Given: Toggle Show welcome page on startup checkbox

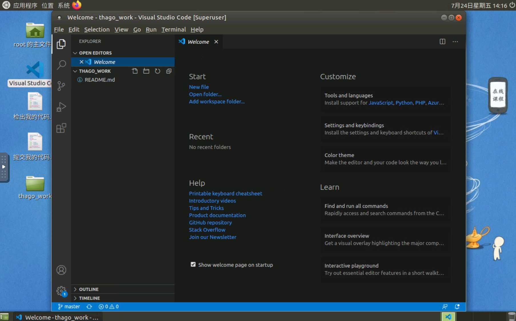Looking at the screenshot, I should click(x=193, y=265).
